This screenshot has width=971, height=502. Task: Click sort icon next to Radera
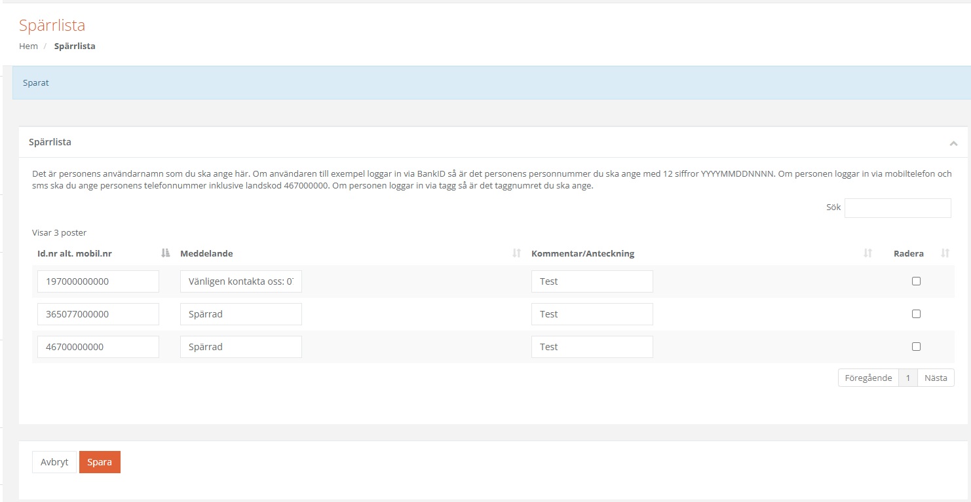coord(945,253)
